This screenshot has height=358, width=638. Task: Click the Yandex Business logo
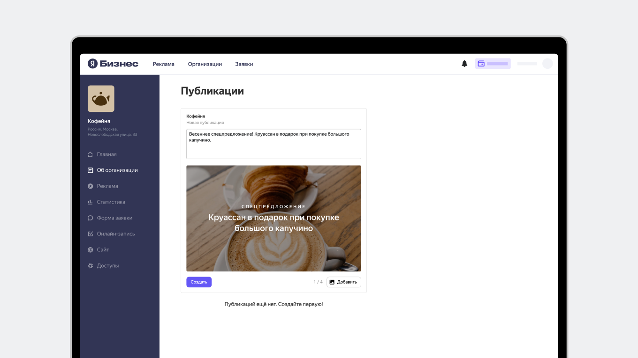(x=113, y=64)
